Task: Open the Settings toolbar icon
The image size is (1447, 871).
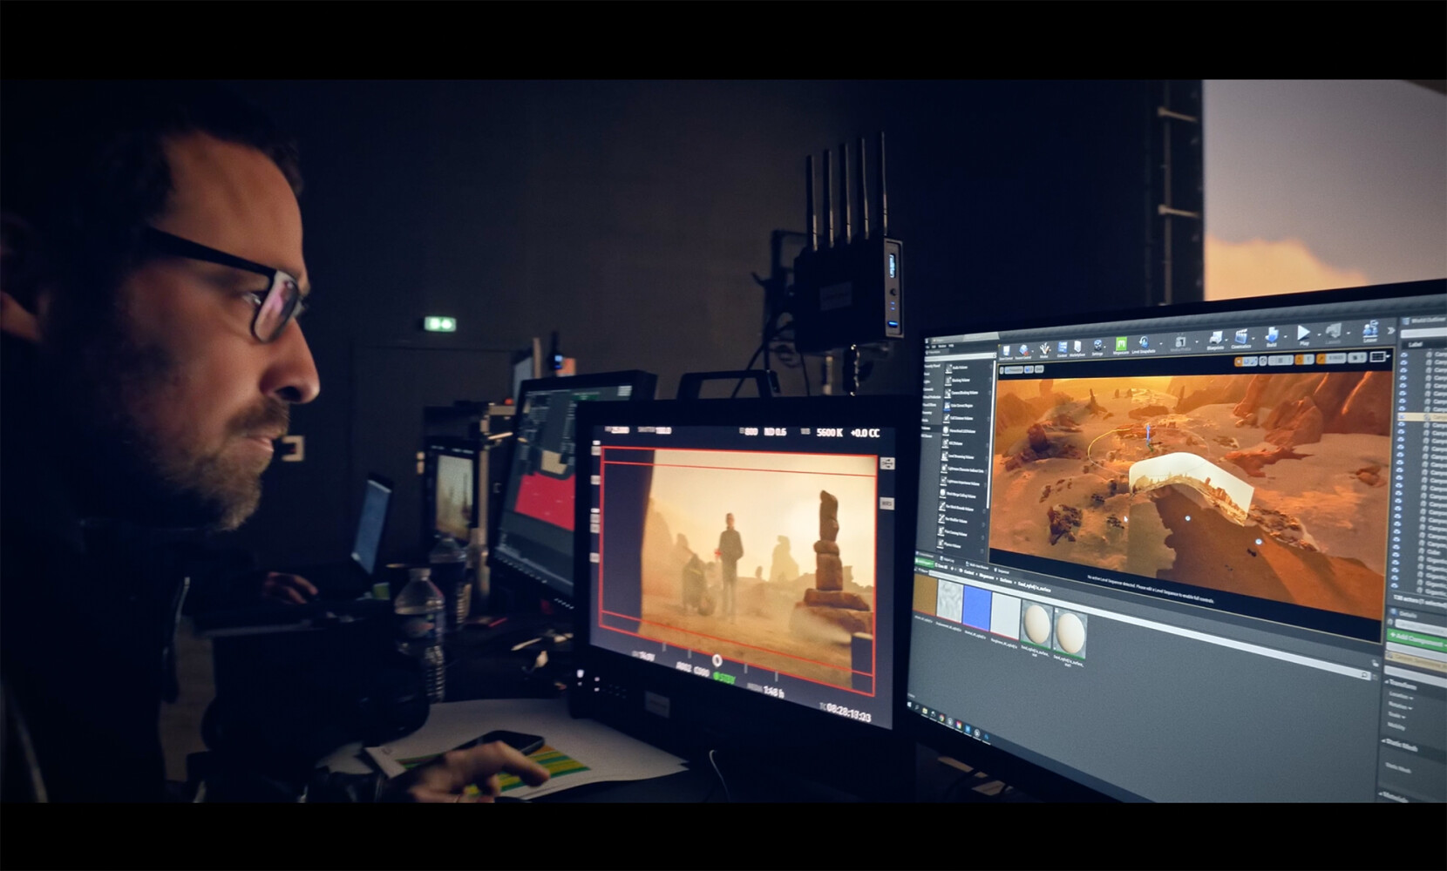Action: (x=1097, y=346)
